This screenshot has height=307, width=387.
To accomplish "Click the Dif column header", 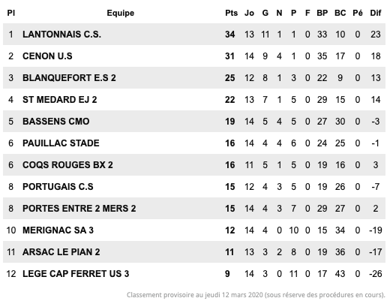I will [x=376, y=13].
